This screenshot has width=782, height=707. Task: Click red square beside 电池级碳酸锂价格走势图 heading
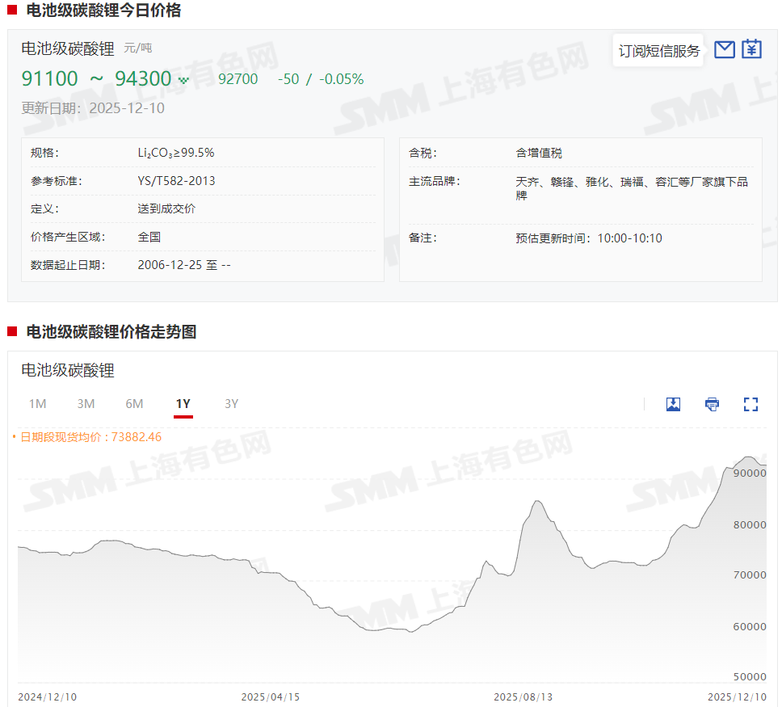tap(12, 331)
